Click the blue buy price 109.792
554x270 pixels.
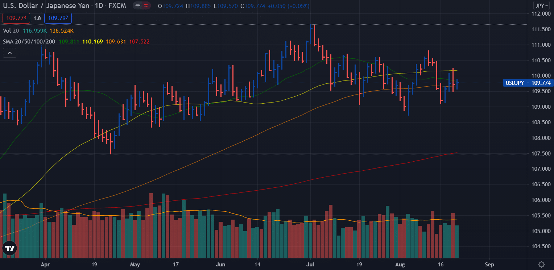[x=58, y=18]
